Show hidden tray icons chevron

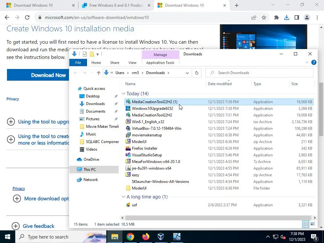268,237
